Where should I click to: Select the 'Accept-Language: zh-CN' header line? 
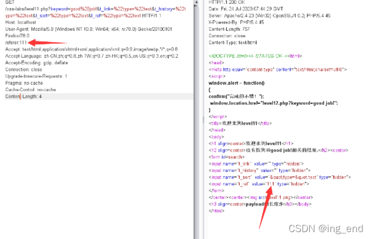click(92, 56)
